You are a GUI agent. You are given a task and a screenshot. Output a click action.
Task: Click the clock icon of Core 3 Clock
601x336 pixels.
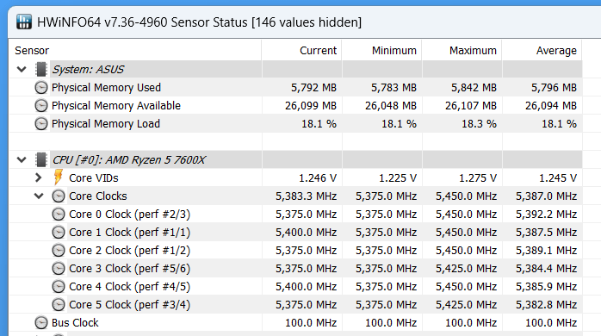point(59,268)
